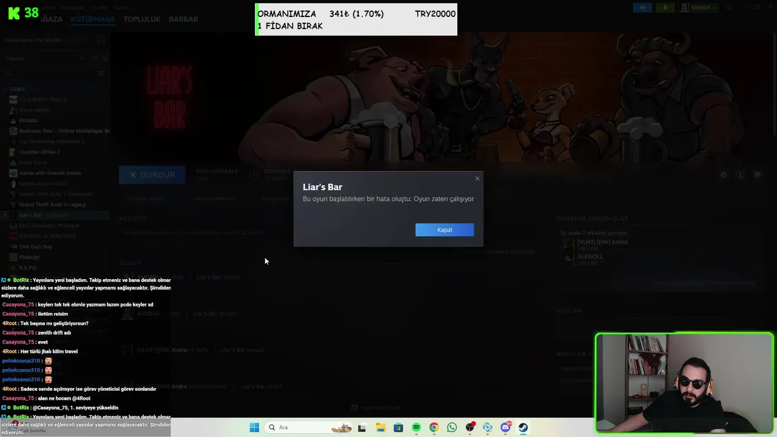
Task: Open Task View on the taskbar
Action: click(362, 427)
